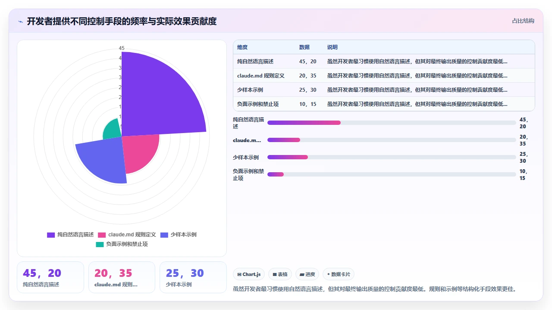
Task: Click the dashboard title heading
Action: pyautogui.click(x=122, y=21)
